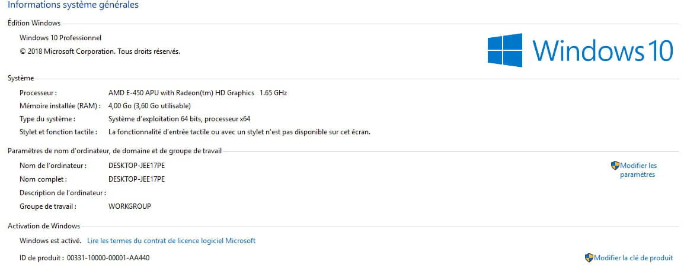Screen dimensions: 684x268
Task: Click the Nom de l'ordinateur value DESKTOP-JEE17PE
Action: (x=136, y=166)
